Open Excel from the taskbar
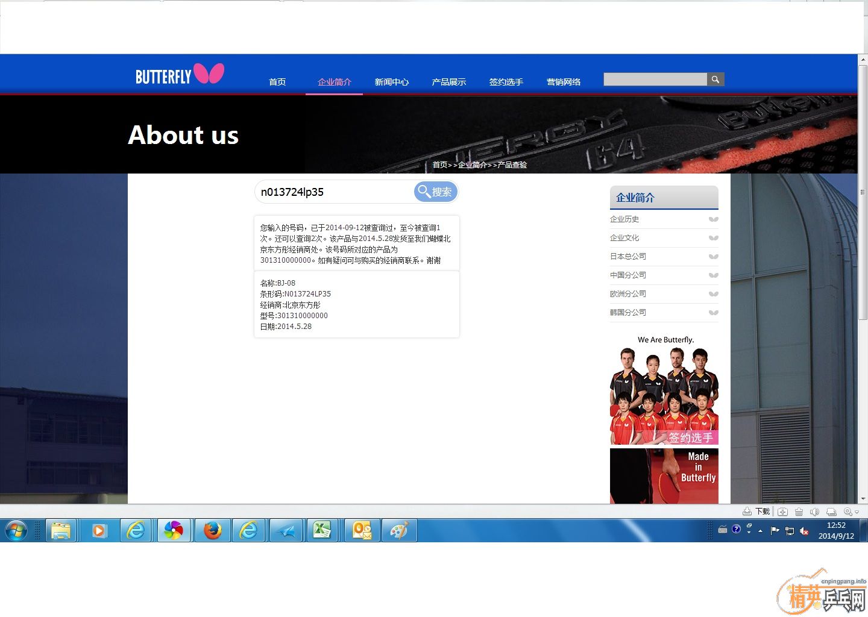The image size is (868, 617). [322, 531]
